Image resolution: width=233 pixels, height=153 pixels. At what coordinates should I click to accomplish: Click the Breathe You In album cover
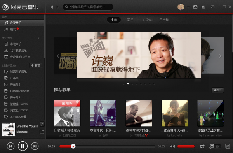9,129
